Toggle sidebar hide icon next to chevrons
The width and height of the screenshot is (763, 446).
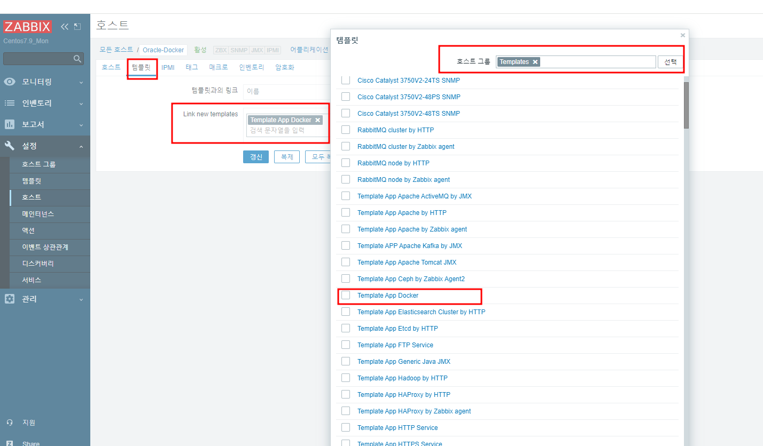(x=77, y=27)
